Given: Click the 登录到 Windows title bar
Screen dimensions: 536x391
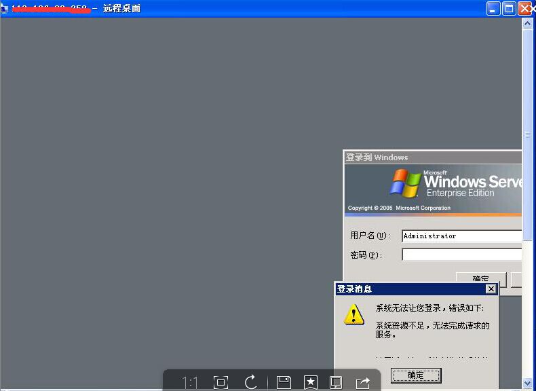Looking at the screenshot, I should (x=433, y=157).
